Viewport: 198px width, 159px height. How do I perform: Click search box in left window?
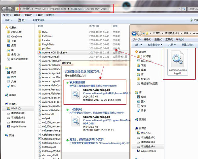(193, 9)
